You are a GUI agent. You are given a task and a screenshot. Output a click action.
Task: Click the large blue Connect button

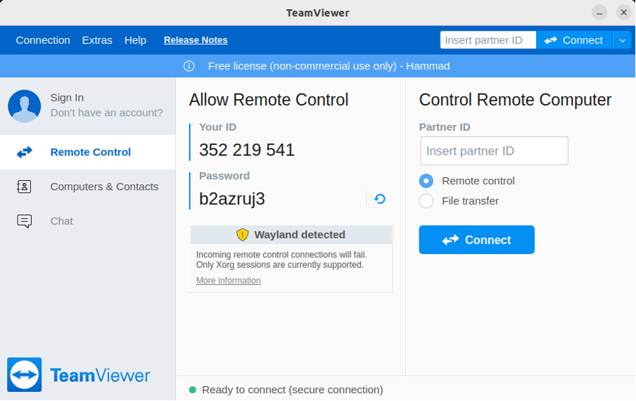pos(476,240)
